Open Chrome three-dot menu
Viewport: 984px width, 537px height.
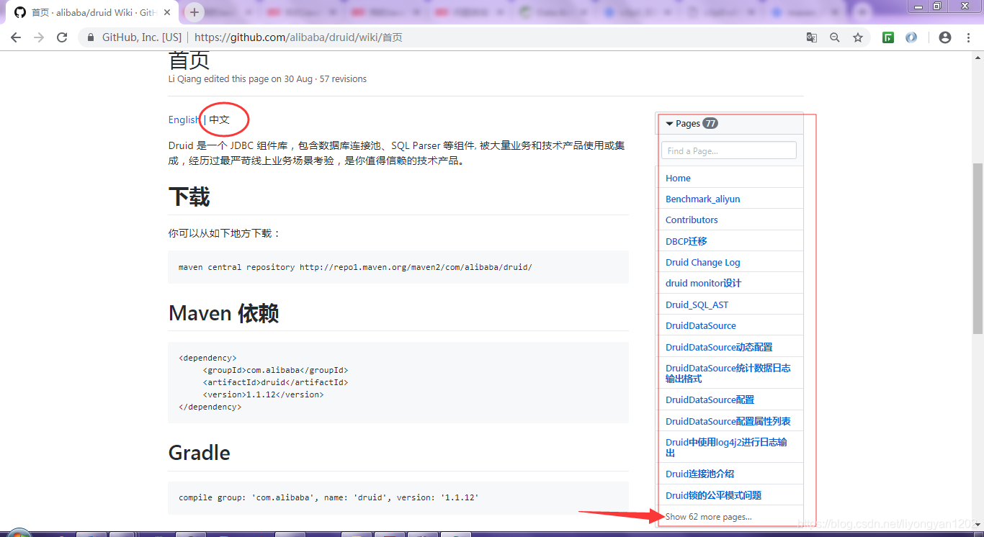pyautogui.click(x=968, y=37)
